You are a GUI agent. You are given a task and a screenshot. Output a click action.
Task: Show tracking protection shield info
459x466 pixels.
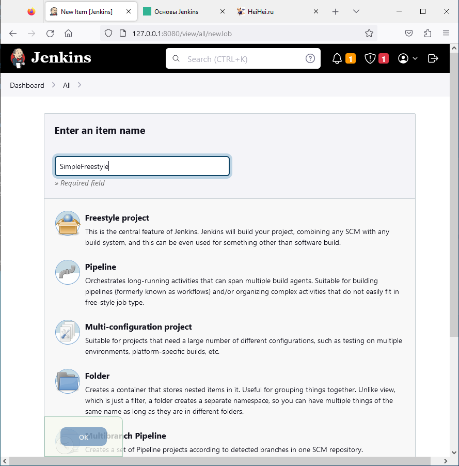(108, 33)
